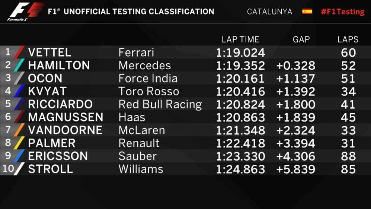Click the #F1Testing hashtag
The height and width of the screenshot is (209, 371).
342,12
